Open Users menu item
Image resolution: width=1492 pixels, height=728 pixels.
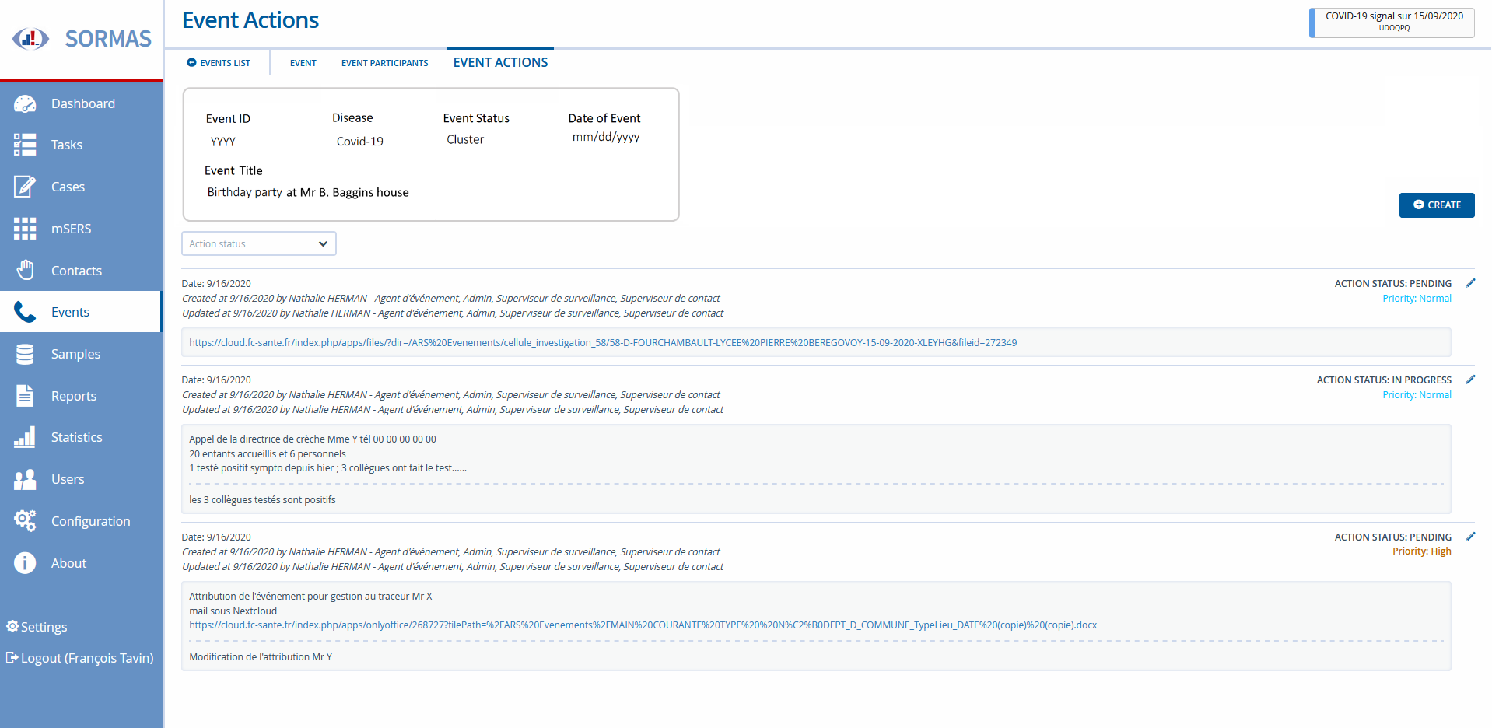pyautogui.click(x=82, y=479)
